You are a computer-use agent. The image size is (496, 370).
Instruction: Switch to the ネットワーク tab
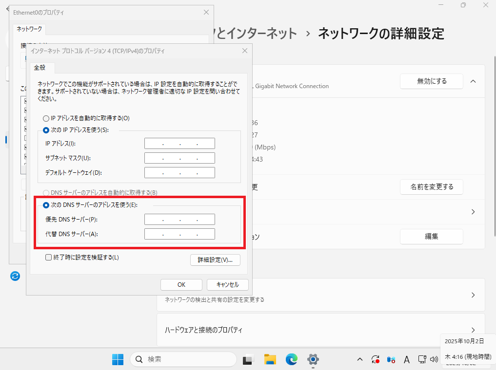(30, 29)
